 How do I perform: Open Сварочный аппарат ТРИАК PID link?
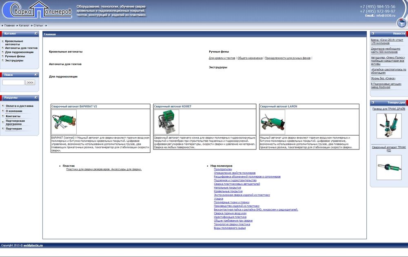(x=389, y=149)
